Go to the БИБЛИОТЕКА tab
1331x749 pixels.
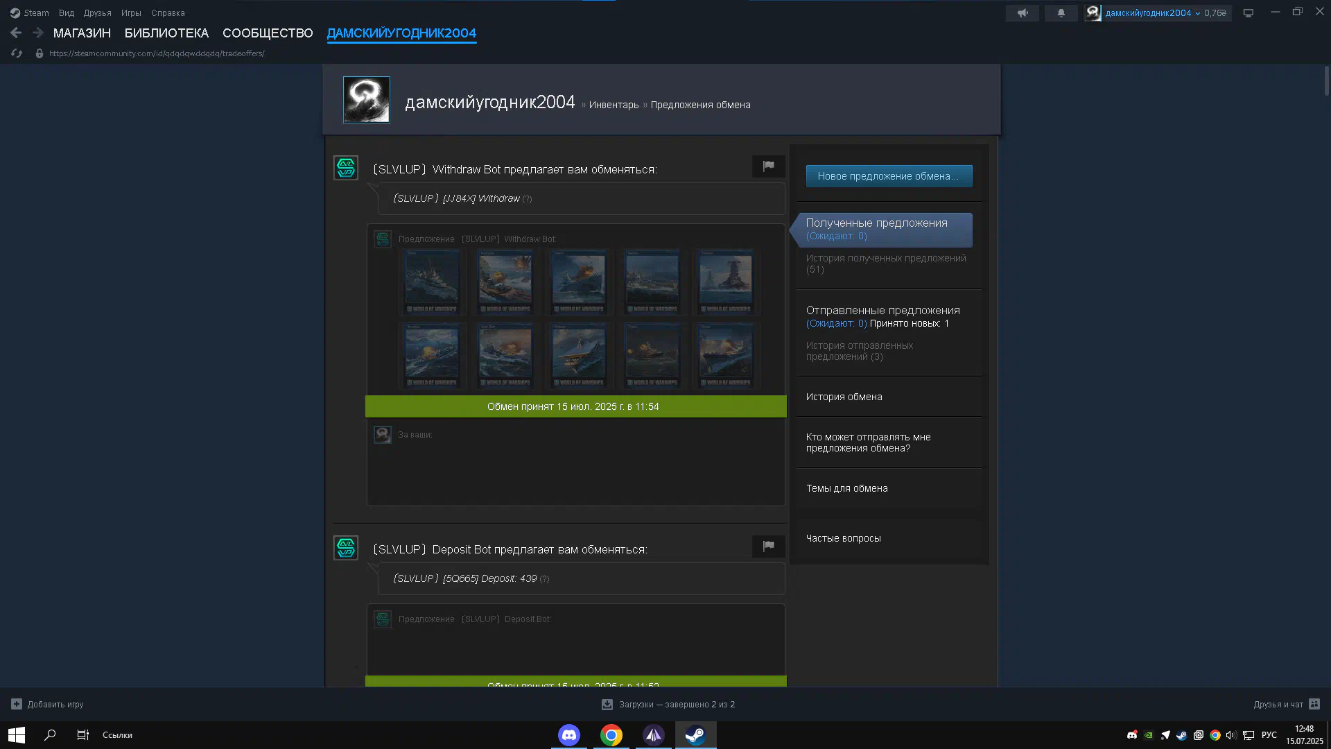coord(166,33)
